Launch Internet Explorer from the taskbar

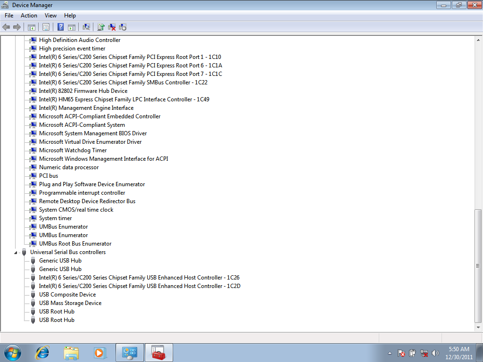42,353
